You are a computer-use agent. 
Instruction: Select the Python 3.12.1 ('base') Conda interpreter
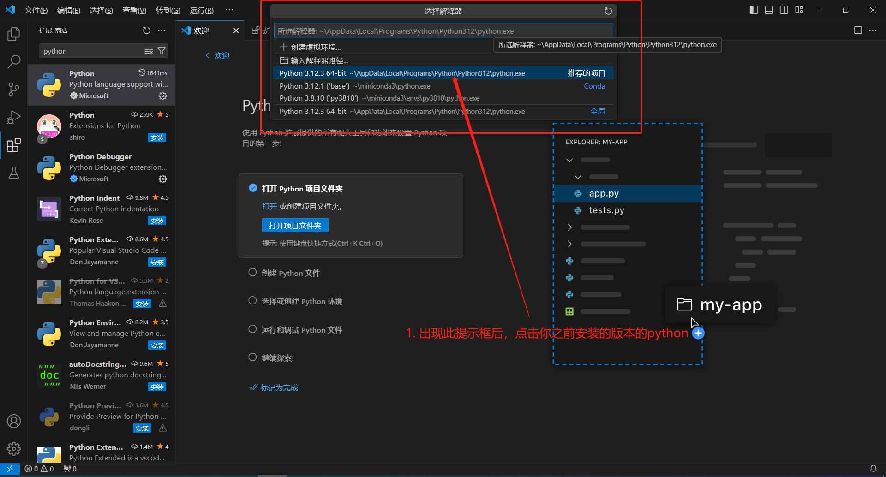(443, 86)
